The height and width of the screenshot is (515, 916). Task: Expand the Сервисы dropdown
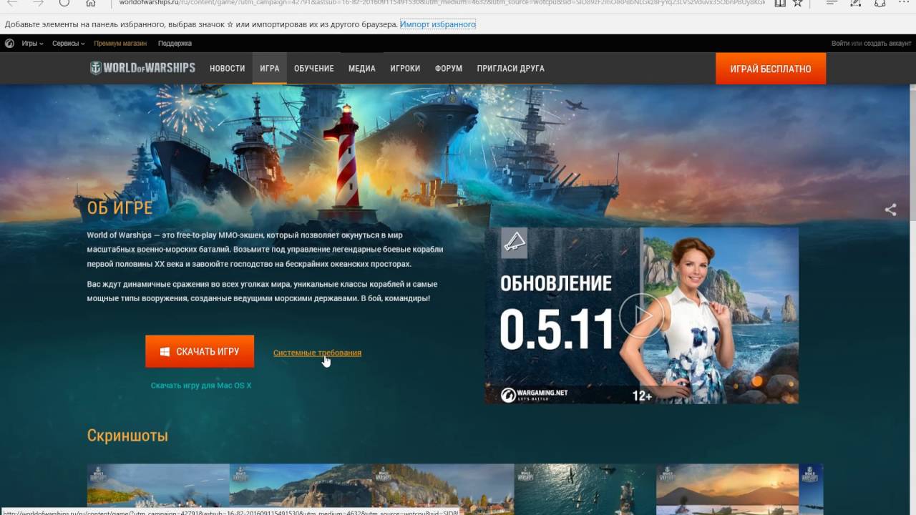tap(69, 44)
